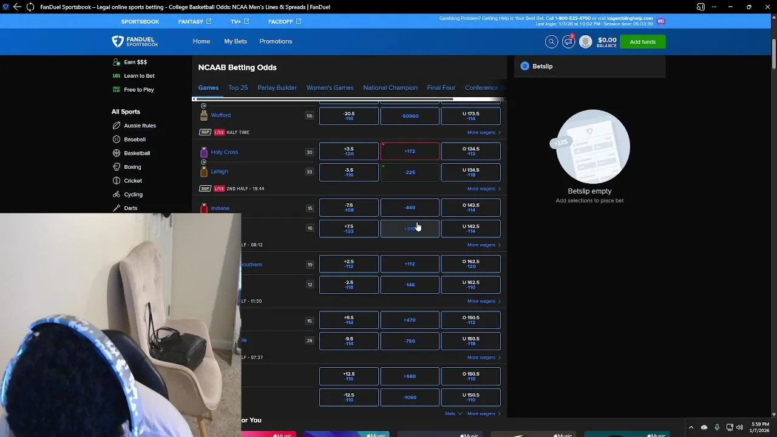Open the TV+ external link

240,22
